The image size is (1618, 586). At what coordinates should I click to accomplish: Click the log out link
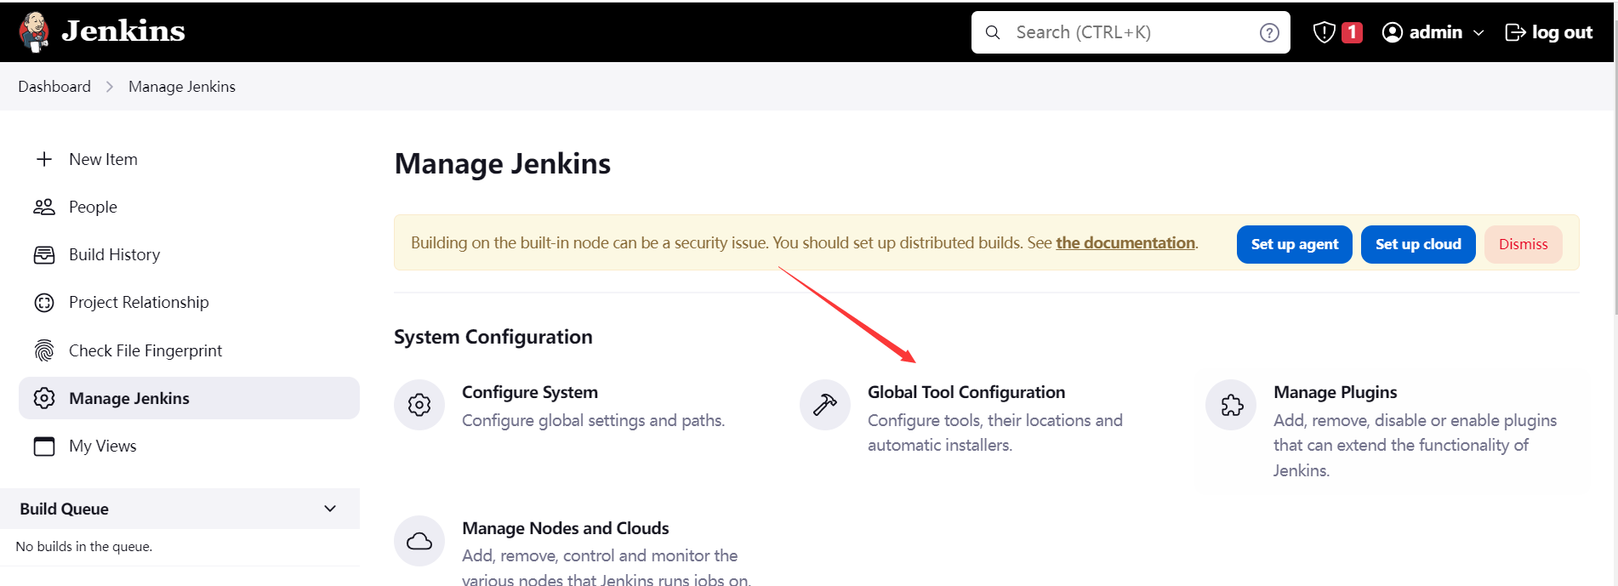click(1548, 32)
